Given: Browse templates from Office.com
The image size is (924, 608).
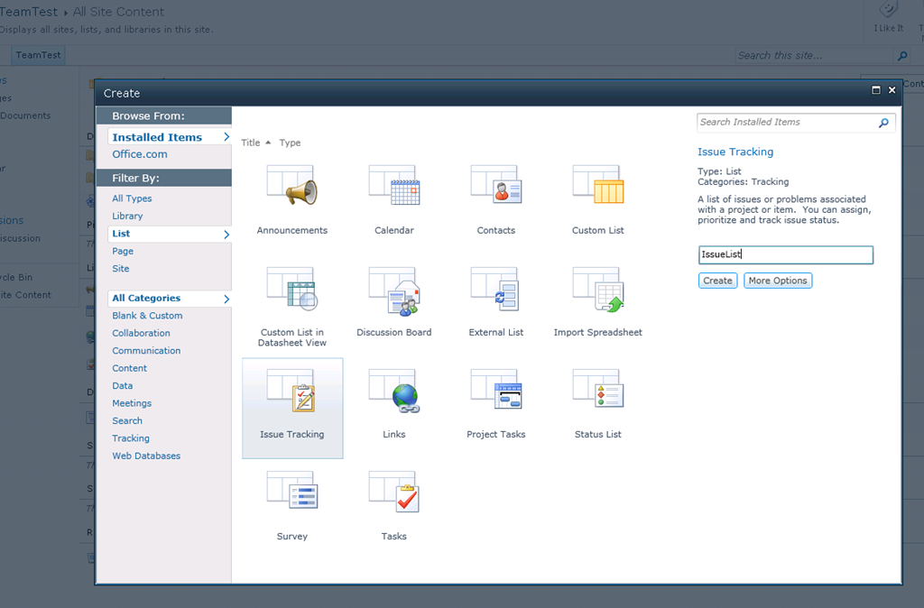Looking at the screenshot, I should pos(140,154).
